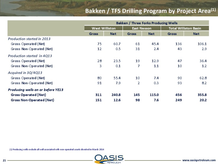
Task: Click the Oasis Petroleum logo
Action: 109,159
